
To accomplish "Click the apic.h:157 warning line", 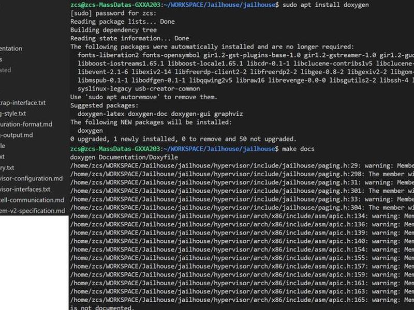I will (242, 267).
